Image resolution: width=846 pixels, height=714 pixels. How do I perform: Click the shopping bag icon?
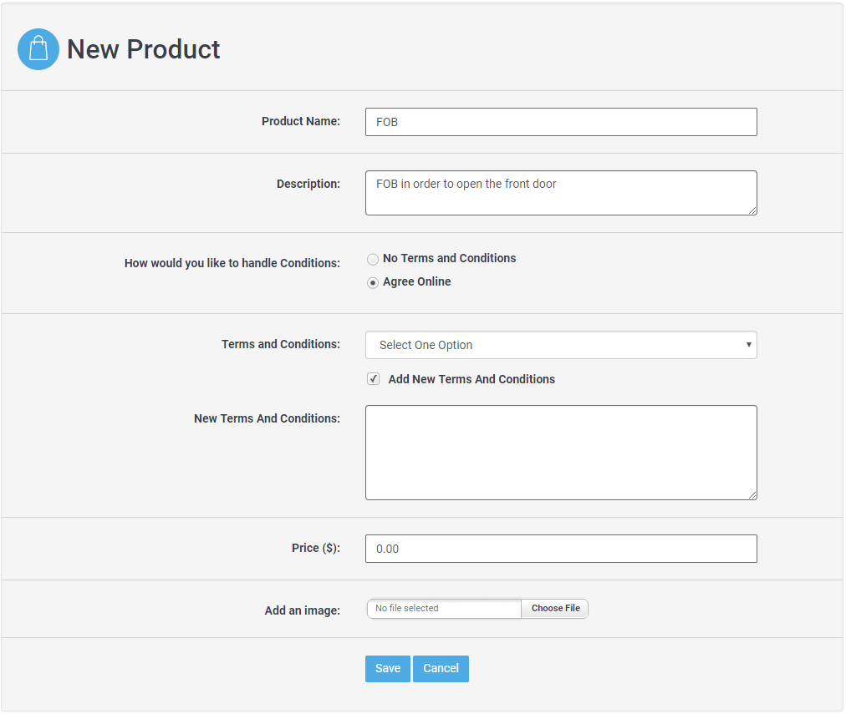pyautogui.click(x=38, y=49)
